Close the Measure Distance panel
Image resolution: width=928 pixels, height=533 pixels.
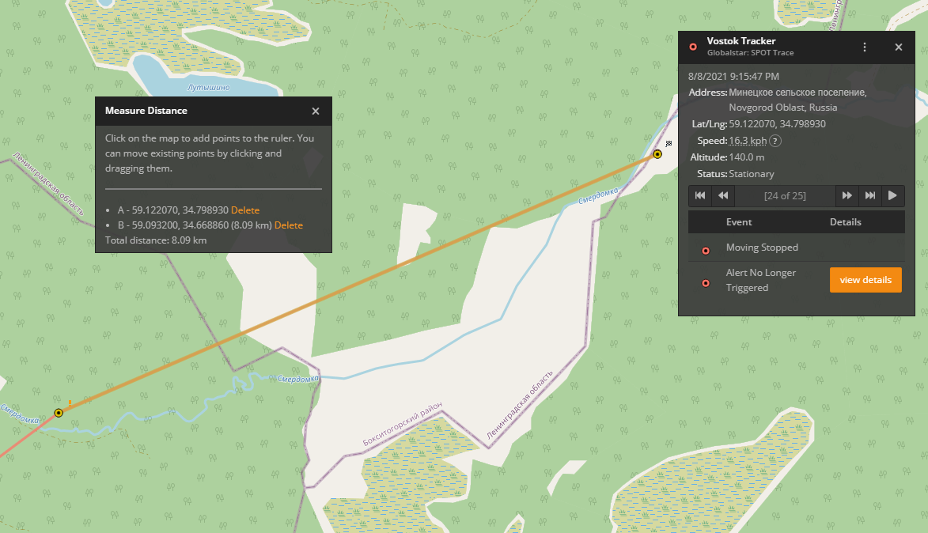(x=316, y=111)
